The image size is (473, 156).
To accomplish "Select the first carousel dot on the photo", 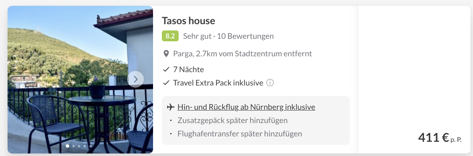I will (67, 146).
